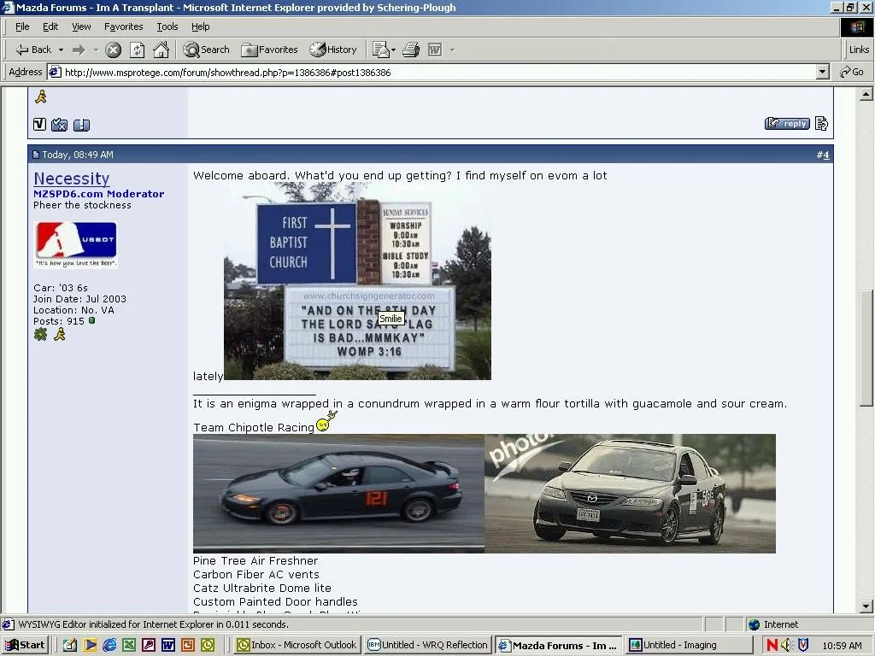Click the multi-quote icon beside reply button
This screenshot has width=875, height=656.
(821, 124)
